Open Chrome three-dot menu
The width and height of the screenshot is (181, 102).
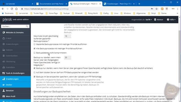click(x=178, y=9)
